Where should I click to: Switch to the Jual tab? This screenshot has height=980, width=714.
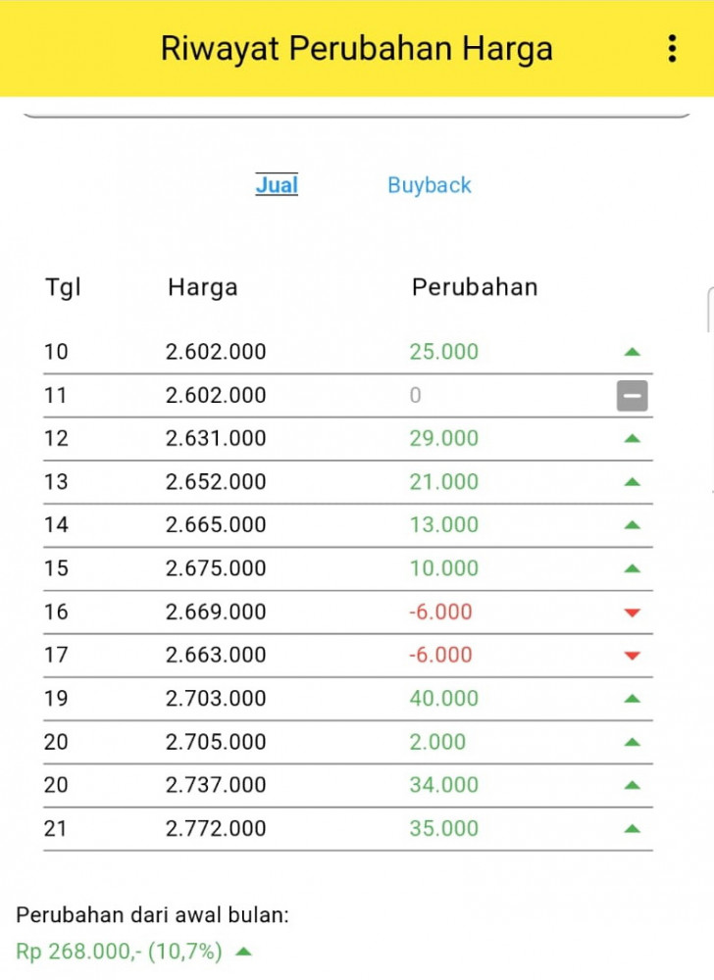pyautogui.click(x=277, y=185)
